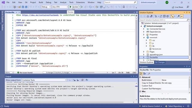Collapse the FROM build AS publish block

point(15,51)
